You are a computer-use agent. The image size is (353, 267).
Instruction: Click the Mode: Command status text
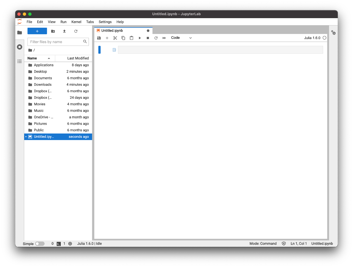[263, 244]
